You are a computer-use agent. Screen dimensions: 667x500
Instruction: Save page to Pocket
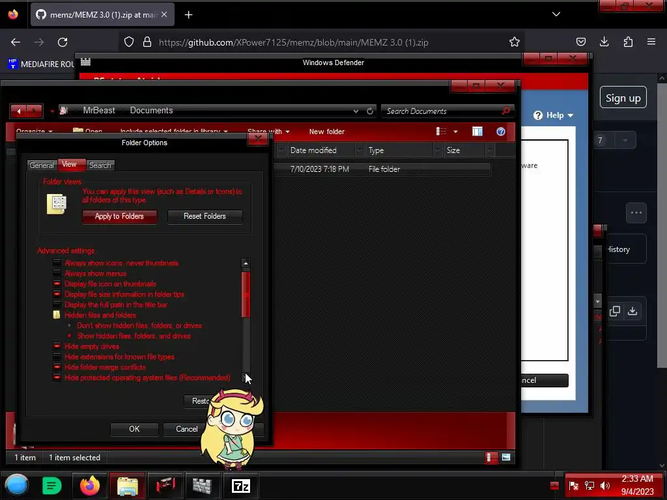point(580,42)
